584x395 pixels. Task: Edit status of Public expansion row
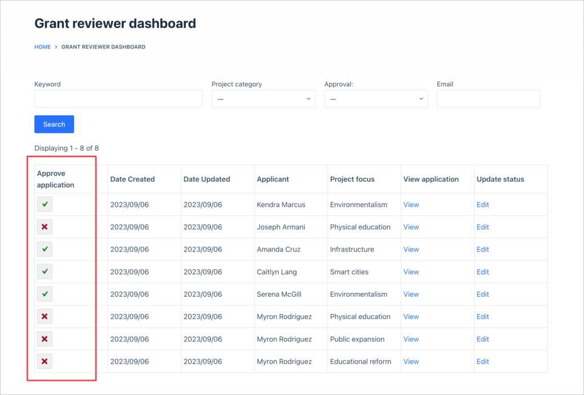482,339
